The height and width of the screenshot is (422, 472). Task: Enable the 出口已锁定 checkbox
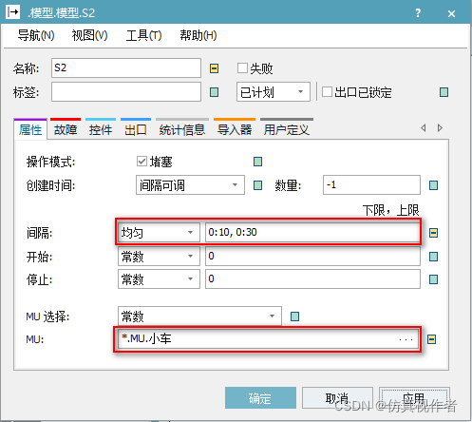tap(327, 92)
